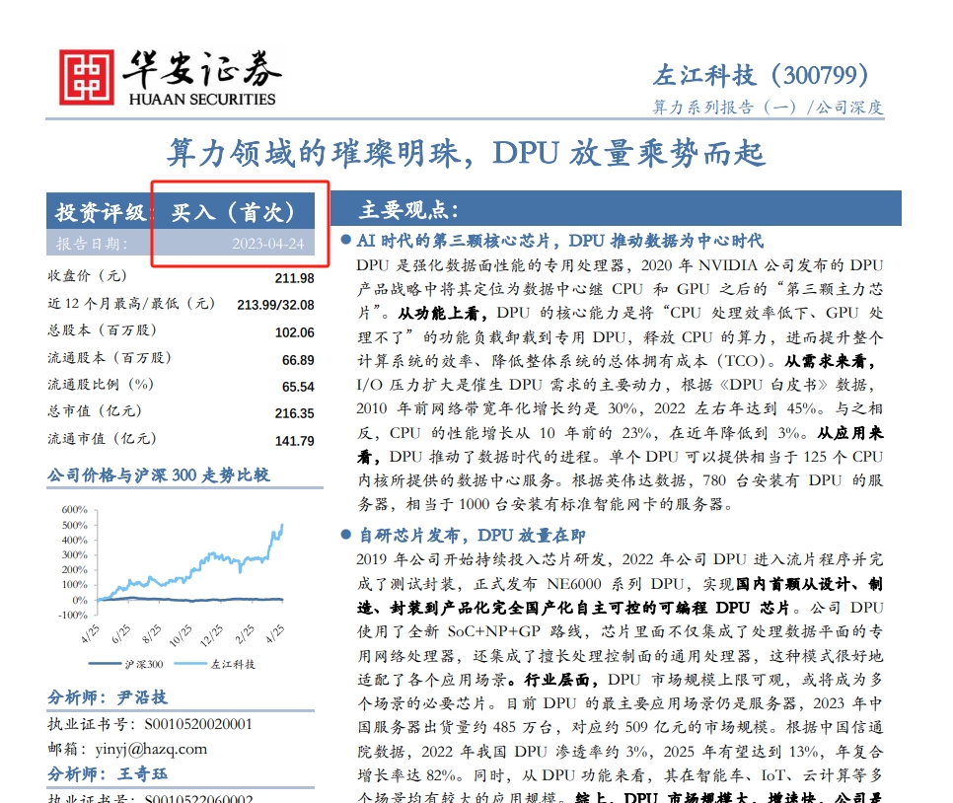
Task: Select the 算力系列报告（一）tab label
Action: coord(725,106)
